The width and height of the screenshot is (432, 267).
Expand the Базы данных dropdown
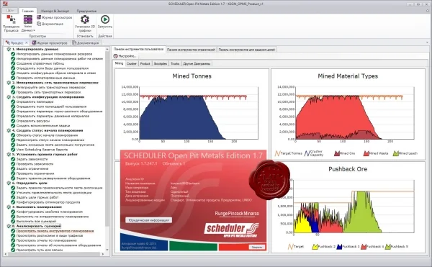tap(28, 24)
